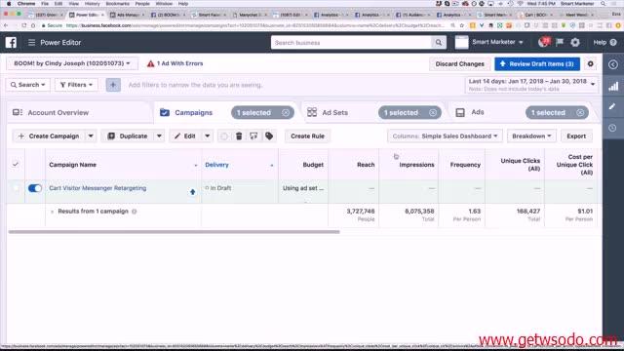
Task: Open the Smart Marketer business dropdown
Action: (x=497, y=42)
